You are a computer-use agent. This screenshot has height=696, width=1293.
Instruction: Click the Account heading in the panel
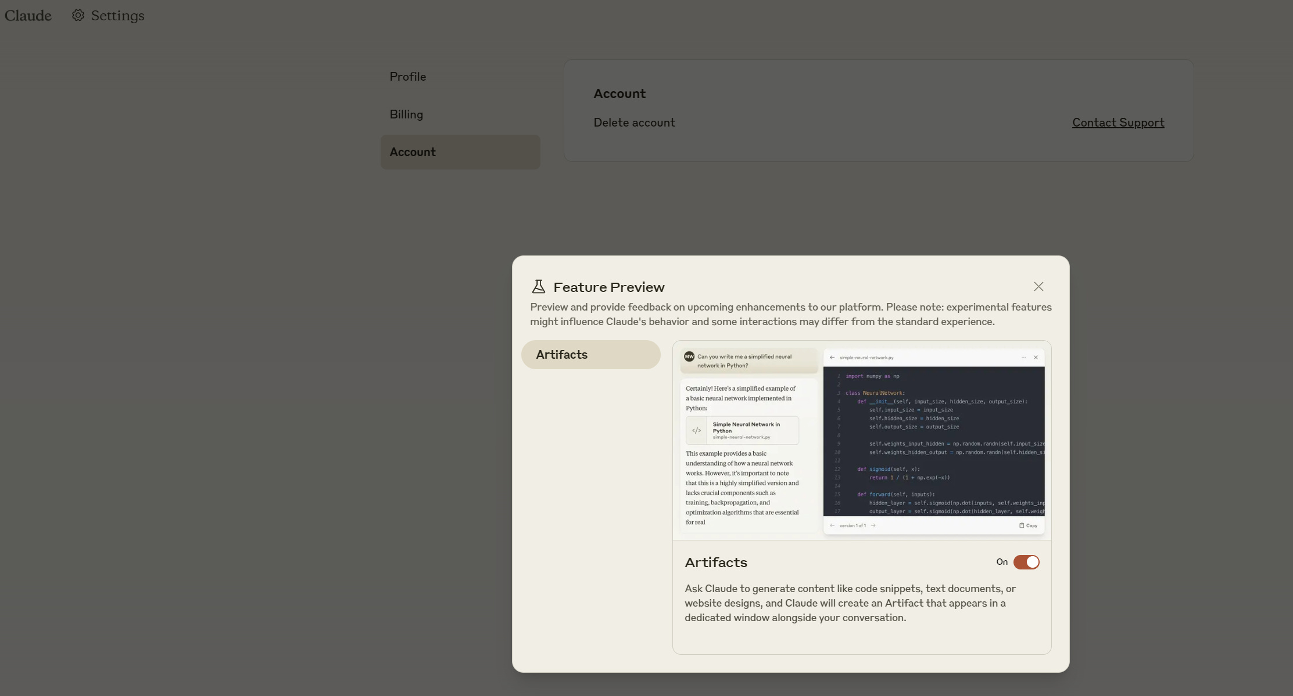[x=619, y=93]
